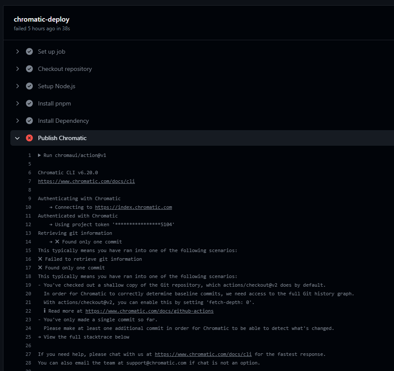Expand the Install Dependency step chevron
The image size is (394, 371).
pos(17,121)
